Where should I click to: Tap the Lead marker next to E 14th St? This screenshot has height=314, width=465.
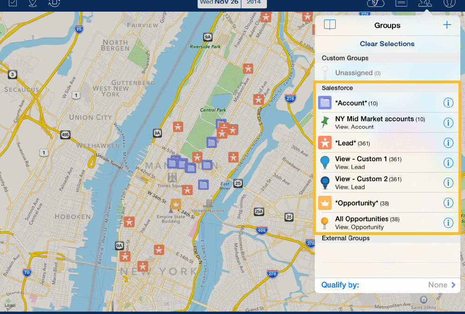[x=159, y=250]
